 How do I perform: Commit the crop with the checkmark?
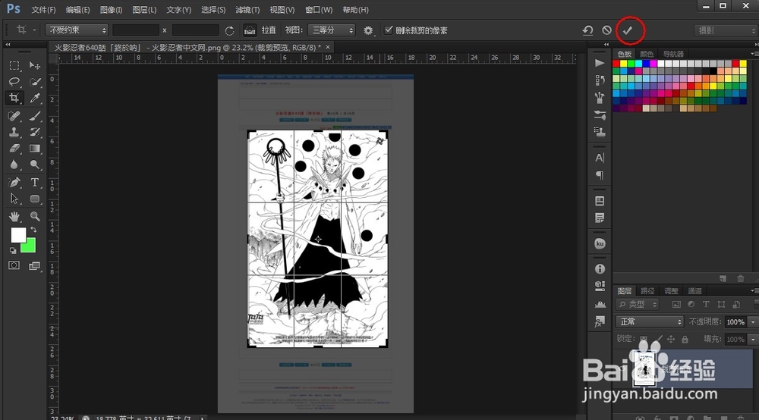pos(628,30)
